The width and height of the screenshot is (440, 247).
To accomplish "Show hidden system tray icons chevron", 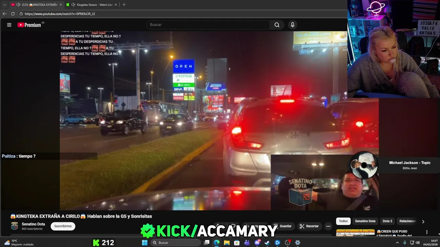I will point(397,243).
